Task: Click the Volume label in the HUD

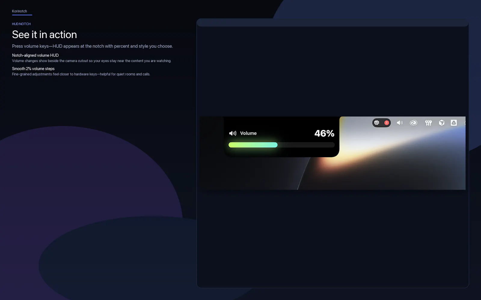Action: tap(248, 133)
